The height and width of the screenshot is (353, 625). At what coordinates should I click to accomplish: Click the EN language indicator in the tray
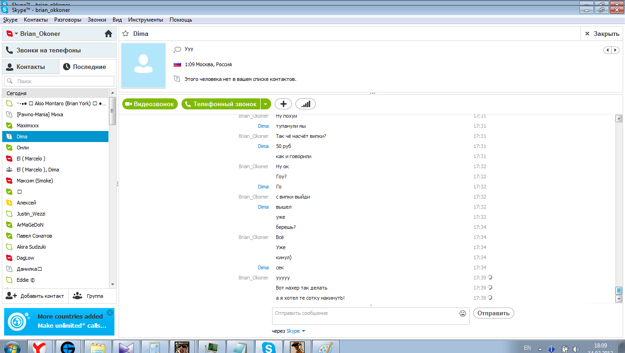click(527, 348)
